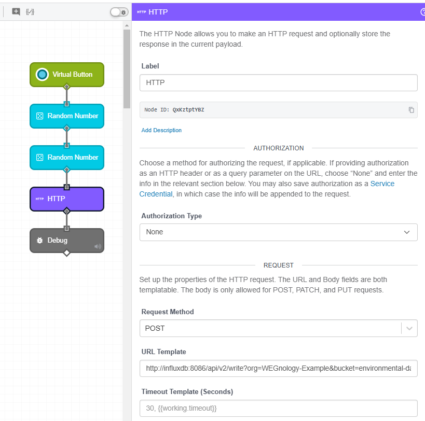Click the dice icon on the first Random Number node

[x=39, y=116]
